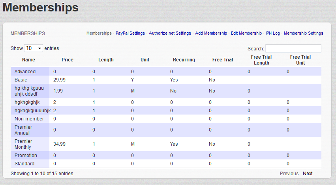
Task: Sort by Recurring column header
Action: tap(184, 60)
